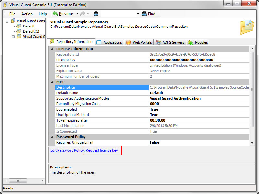Click the property grid scroll-down arrow
The width and height of the screenshot is (259, 194).
[252, 143]
